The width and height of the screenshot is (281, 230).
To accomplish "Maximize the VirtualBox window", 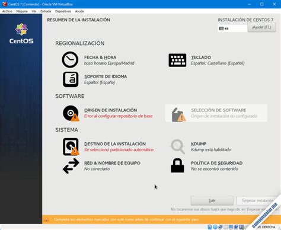I will click(x=262, y=4).
